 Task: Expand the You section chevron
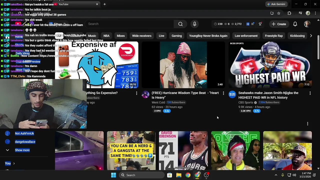click(14, 163)
